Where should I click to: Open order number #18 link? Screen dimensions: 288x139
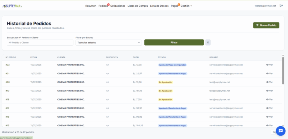pos(7,100)
